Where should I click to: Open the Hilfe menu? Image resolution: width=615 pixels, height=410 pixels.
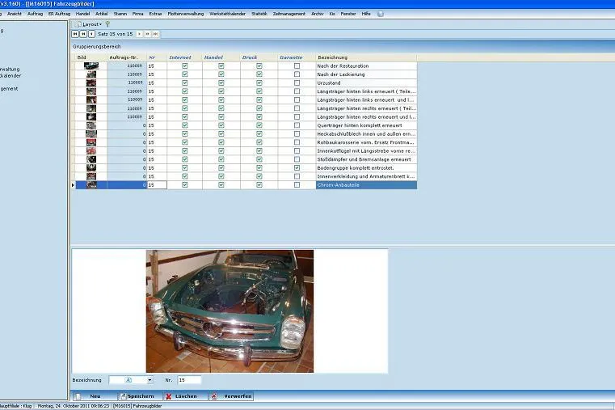click(366, 14)
